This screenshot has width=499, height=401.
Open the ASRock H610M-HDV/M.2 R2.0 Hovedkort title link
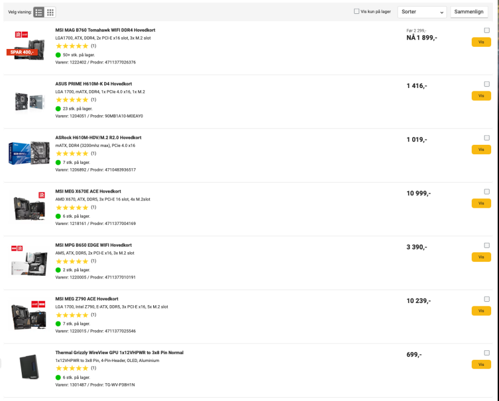coord(98,138)
